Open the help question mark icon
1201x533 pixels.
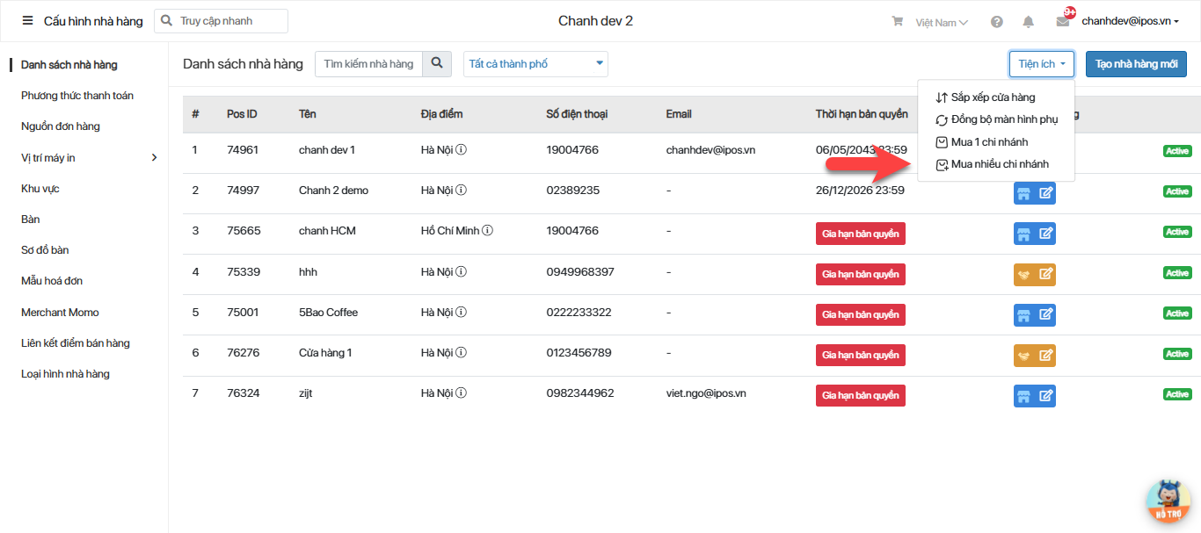996,22
